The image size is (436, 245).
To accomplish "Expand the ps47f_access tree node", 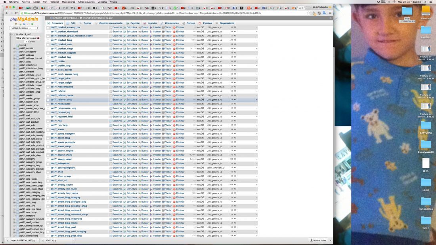I will (14, 48).
